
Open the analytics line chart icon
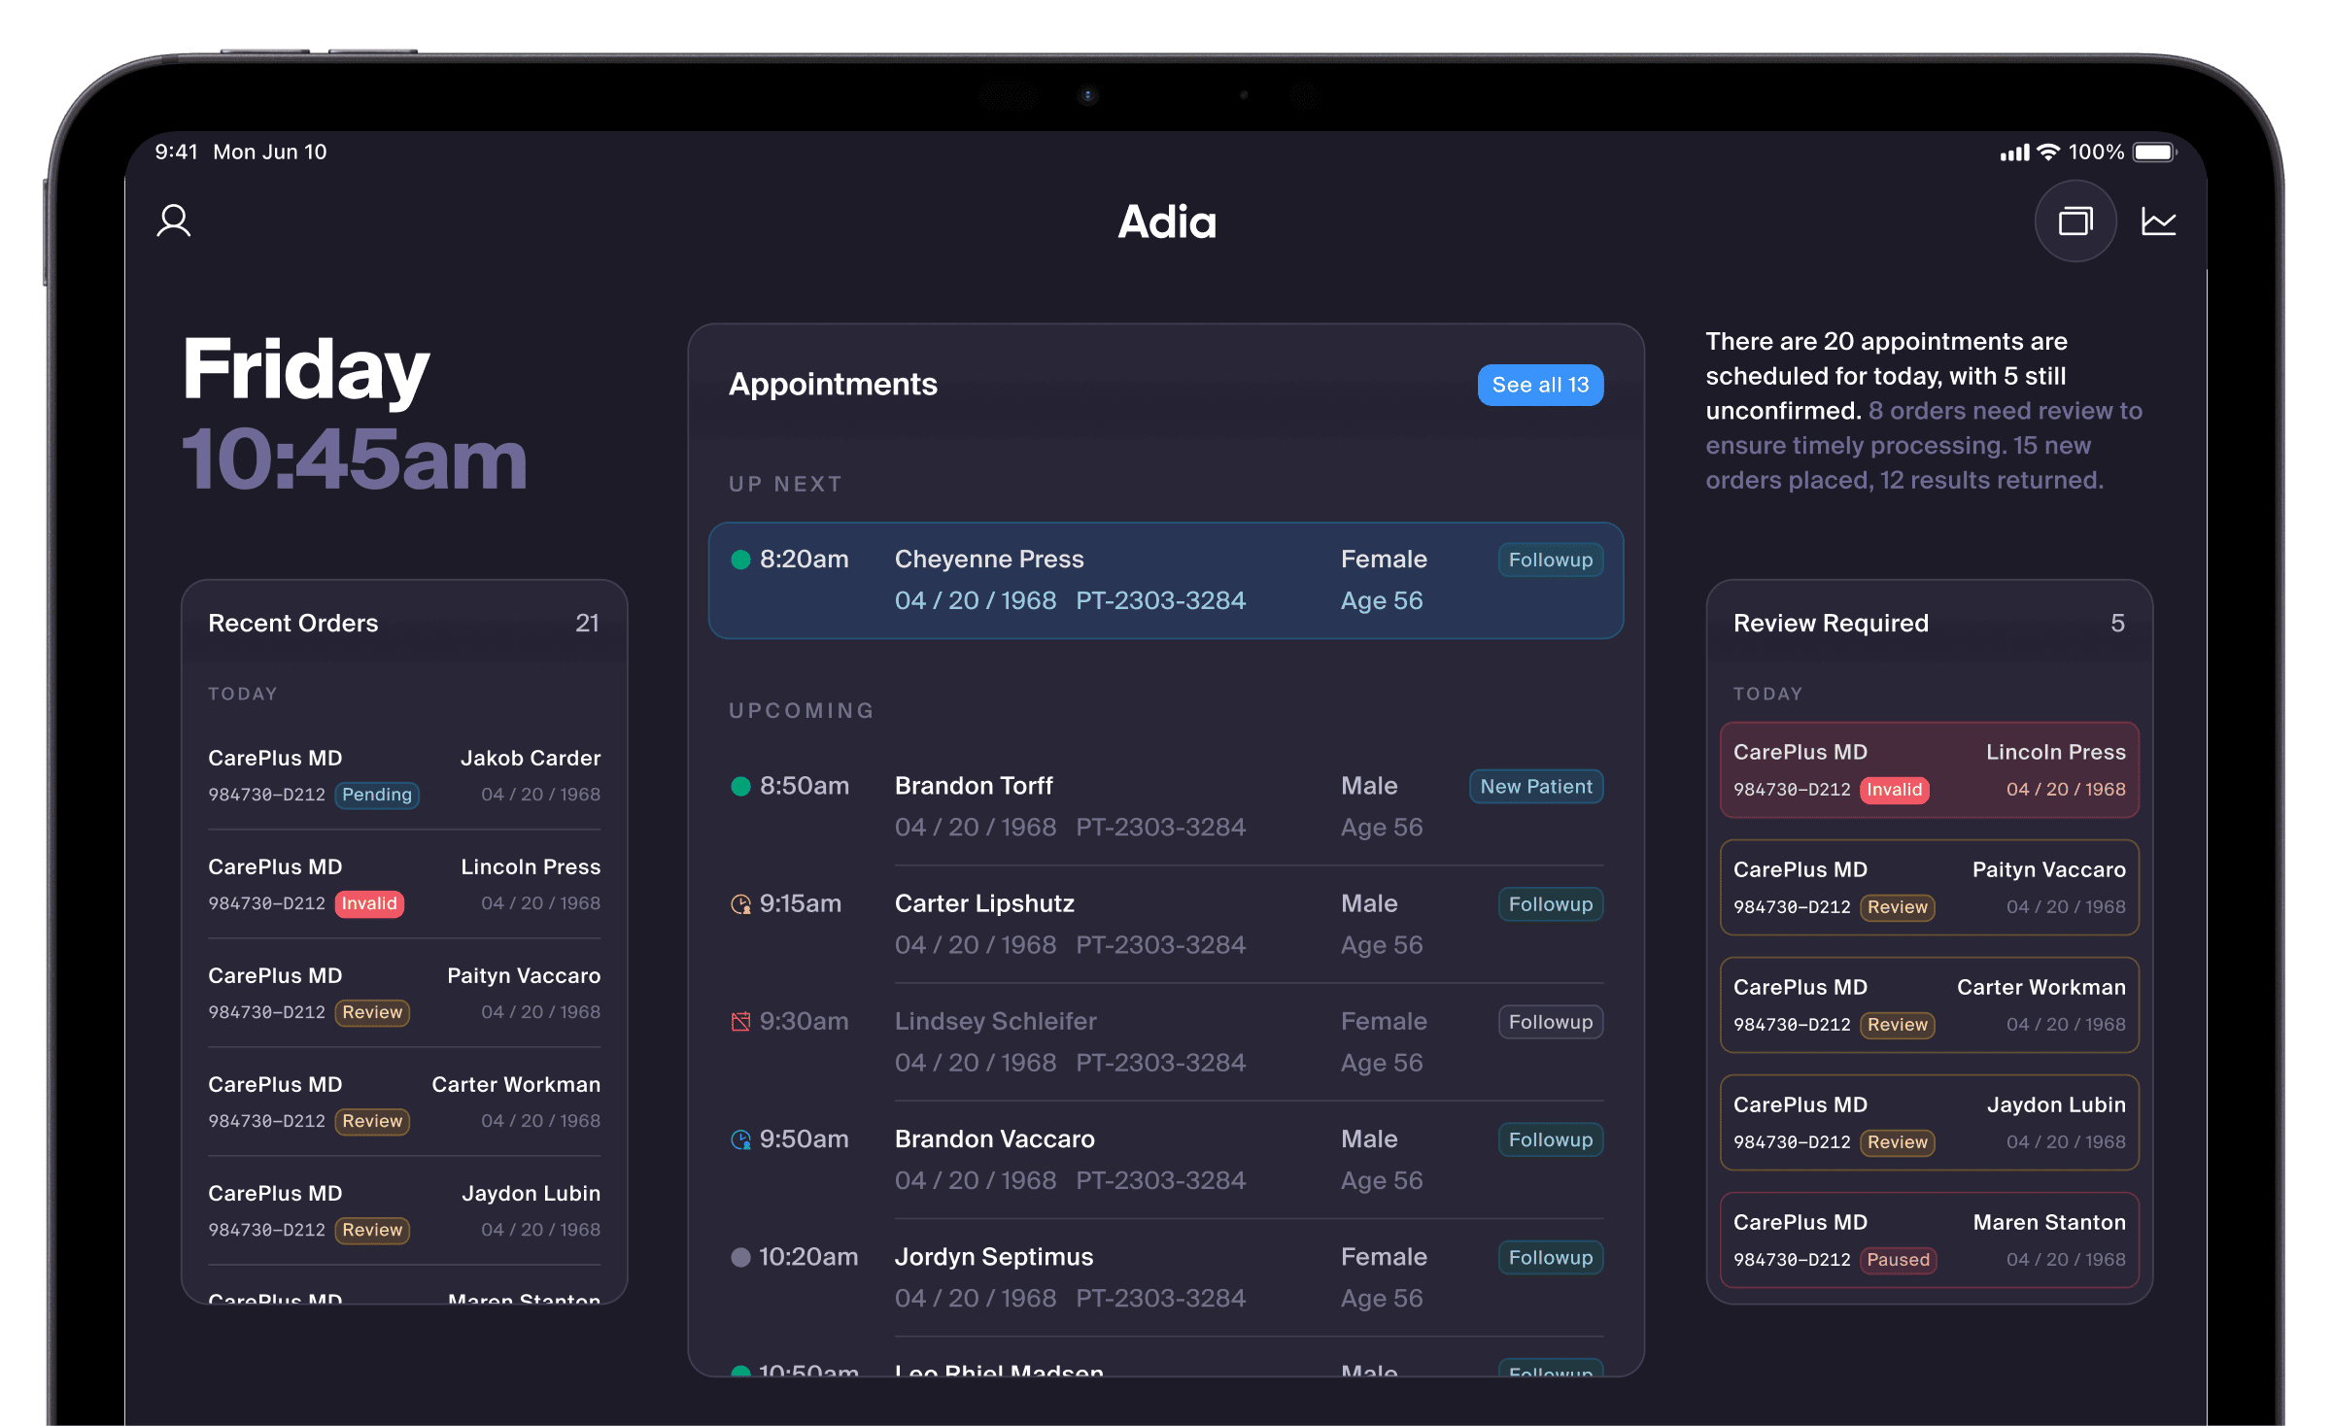(x=2159, y=221)
